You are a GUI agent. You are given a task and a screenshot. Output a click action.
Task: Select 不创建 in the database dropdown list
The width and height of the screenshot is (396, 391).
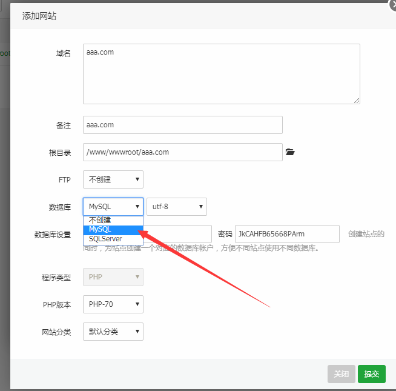113,220
